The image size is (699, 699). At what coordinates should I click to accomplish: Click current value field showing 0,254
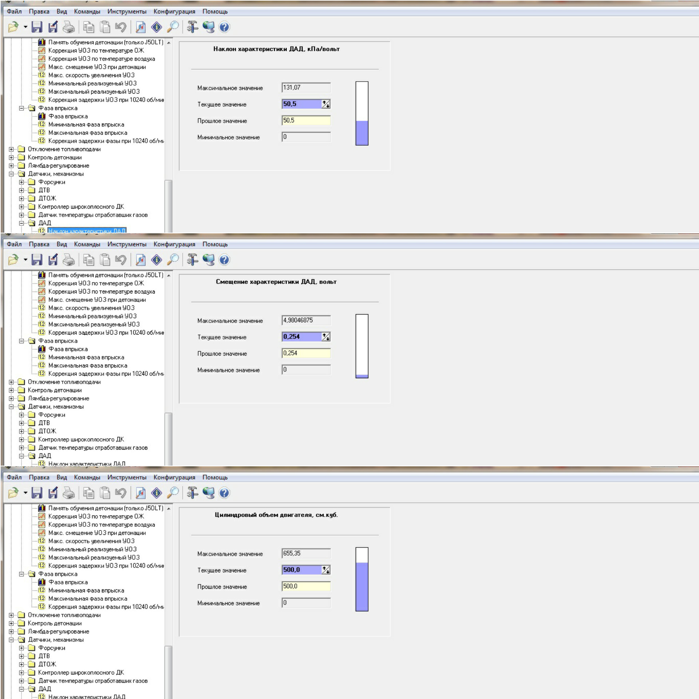(x=301, y=337)
